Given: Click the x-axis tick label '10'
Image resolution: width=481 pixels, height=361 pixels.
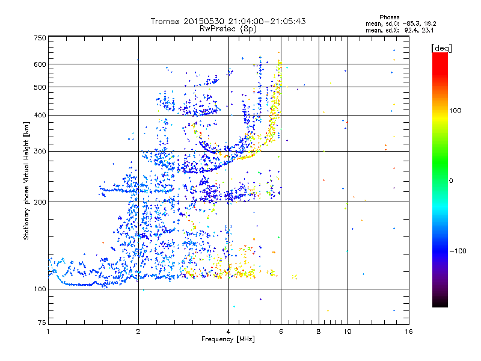Looking at the screenshot, I should click(348, 332).
